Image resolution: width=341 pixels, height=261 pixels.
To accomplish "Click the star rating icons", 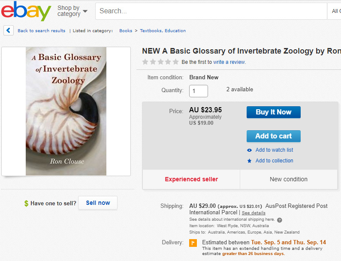I will pyautogui.click(x=160, y=62).
